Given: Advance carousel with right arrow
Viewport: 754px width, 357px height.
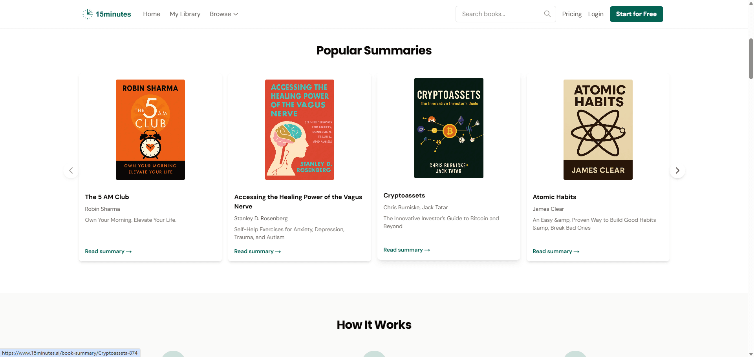Looking at the screenshot, I should tap(677, 170).
